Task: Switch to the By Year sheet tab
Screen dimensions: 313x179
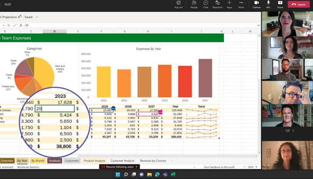Action: pyautogui.click(x=22, y=161)
